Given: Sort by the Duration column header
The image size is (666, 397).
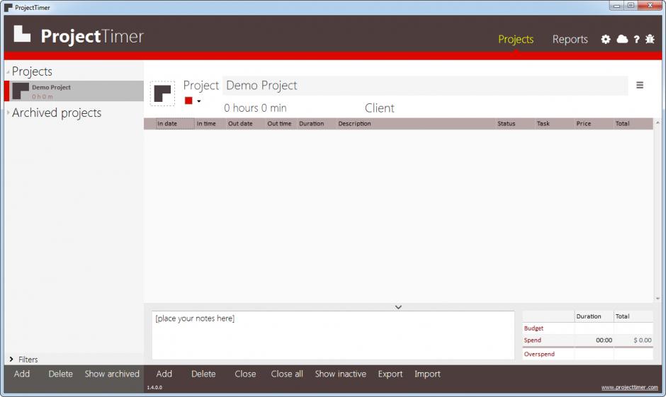Looking at the screenshot, I should 317,123.
